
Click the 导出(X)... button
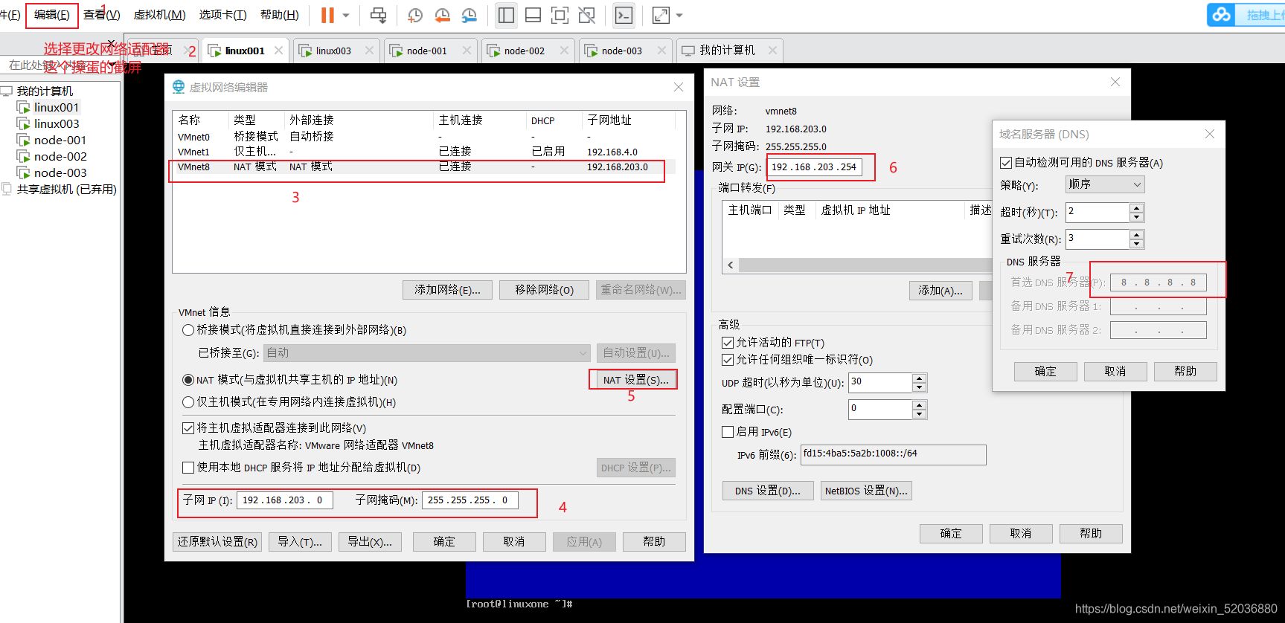point(370,542)
